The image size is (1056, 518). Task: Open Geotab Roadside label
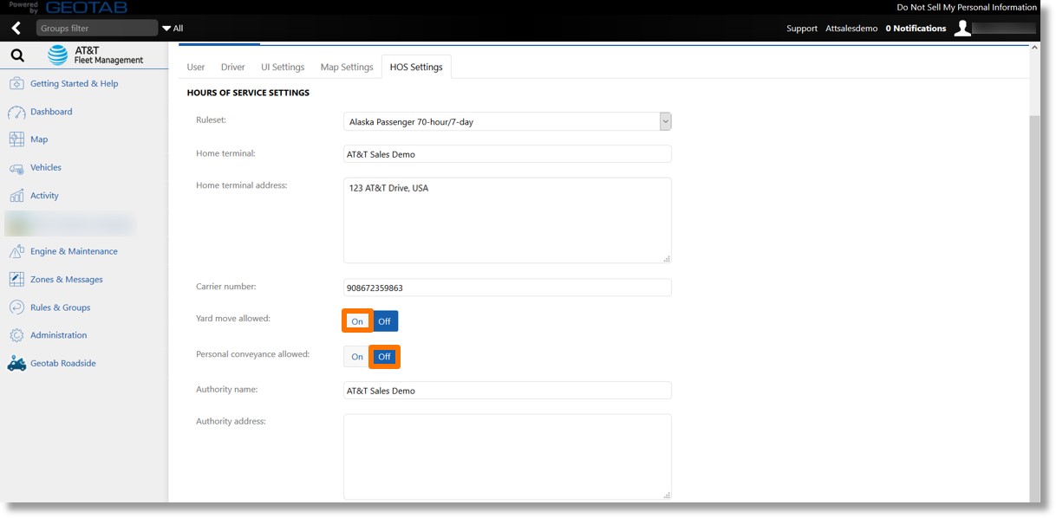63,364
